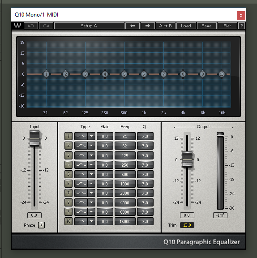Click band 6 Freq 1000 field
257x258 pixels.
tap(125, 184)
